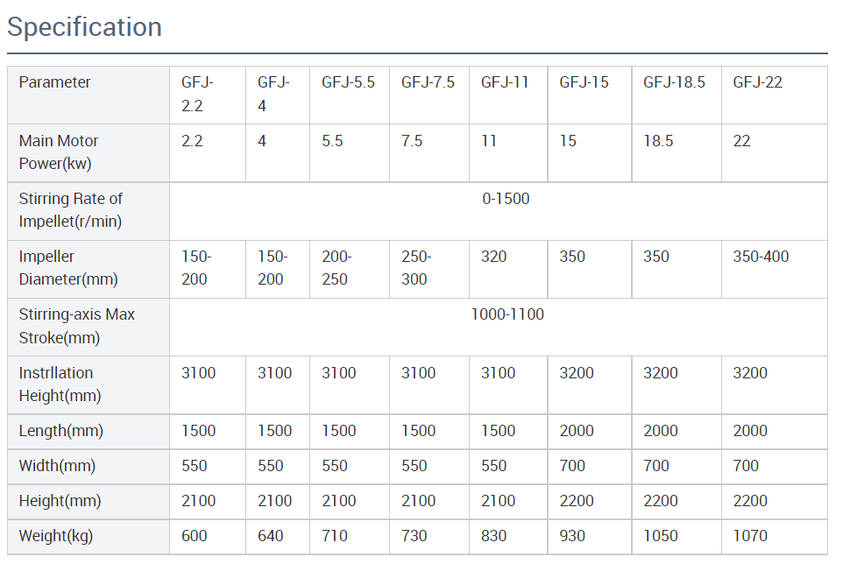Click the Stirring Rate of Impellet row label
Viewport: 843px width, 564px height.
tap(70, 210)
